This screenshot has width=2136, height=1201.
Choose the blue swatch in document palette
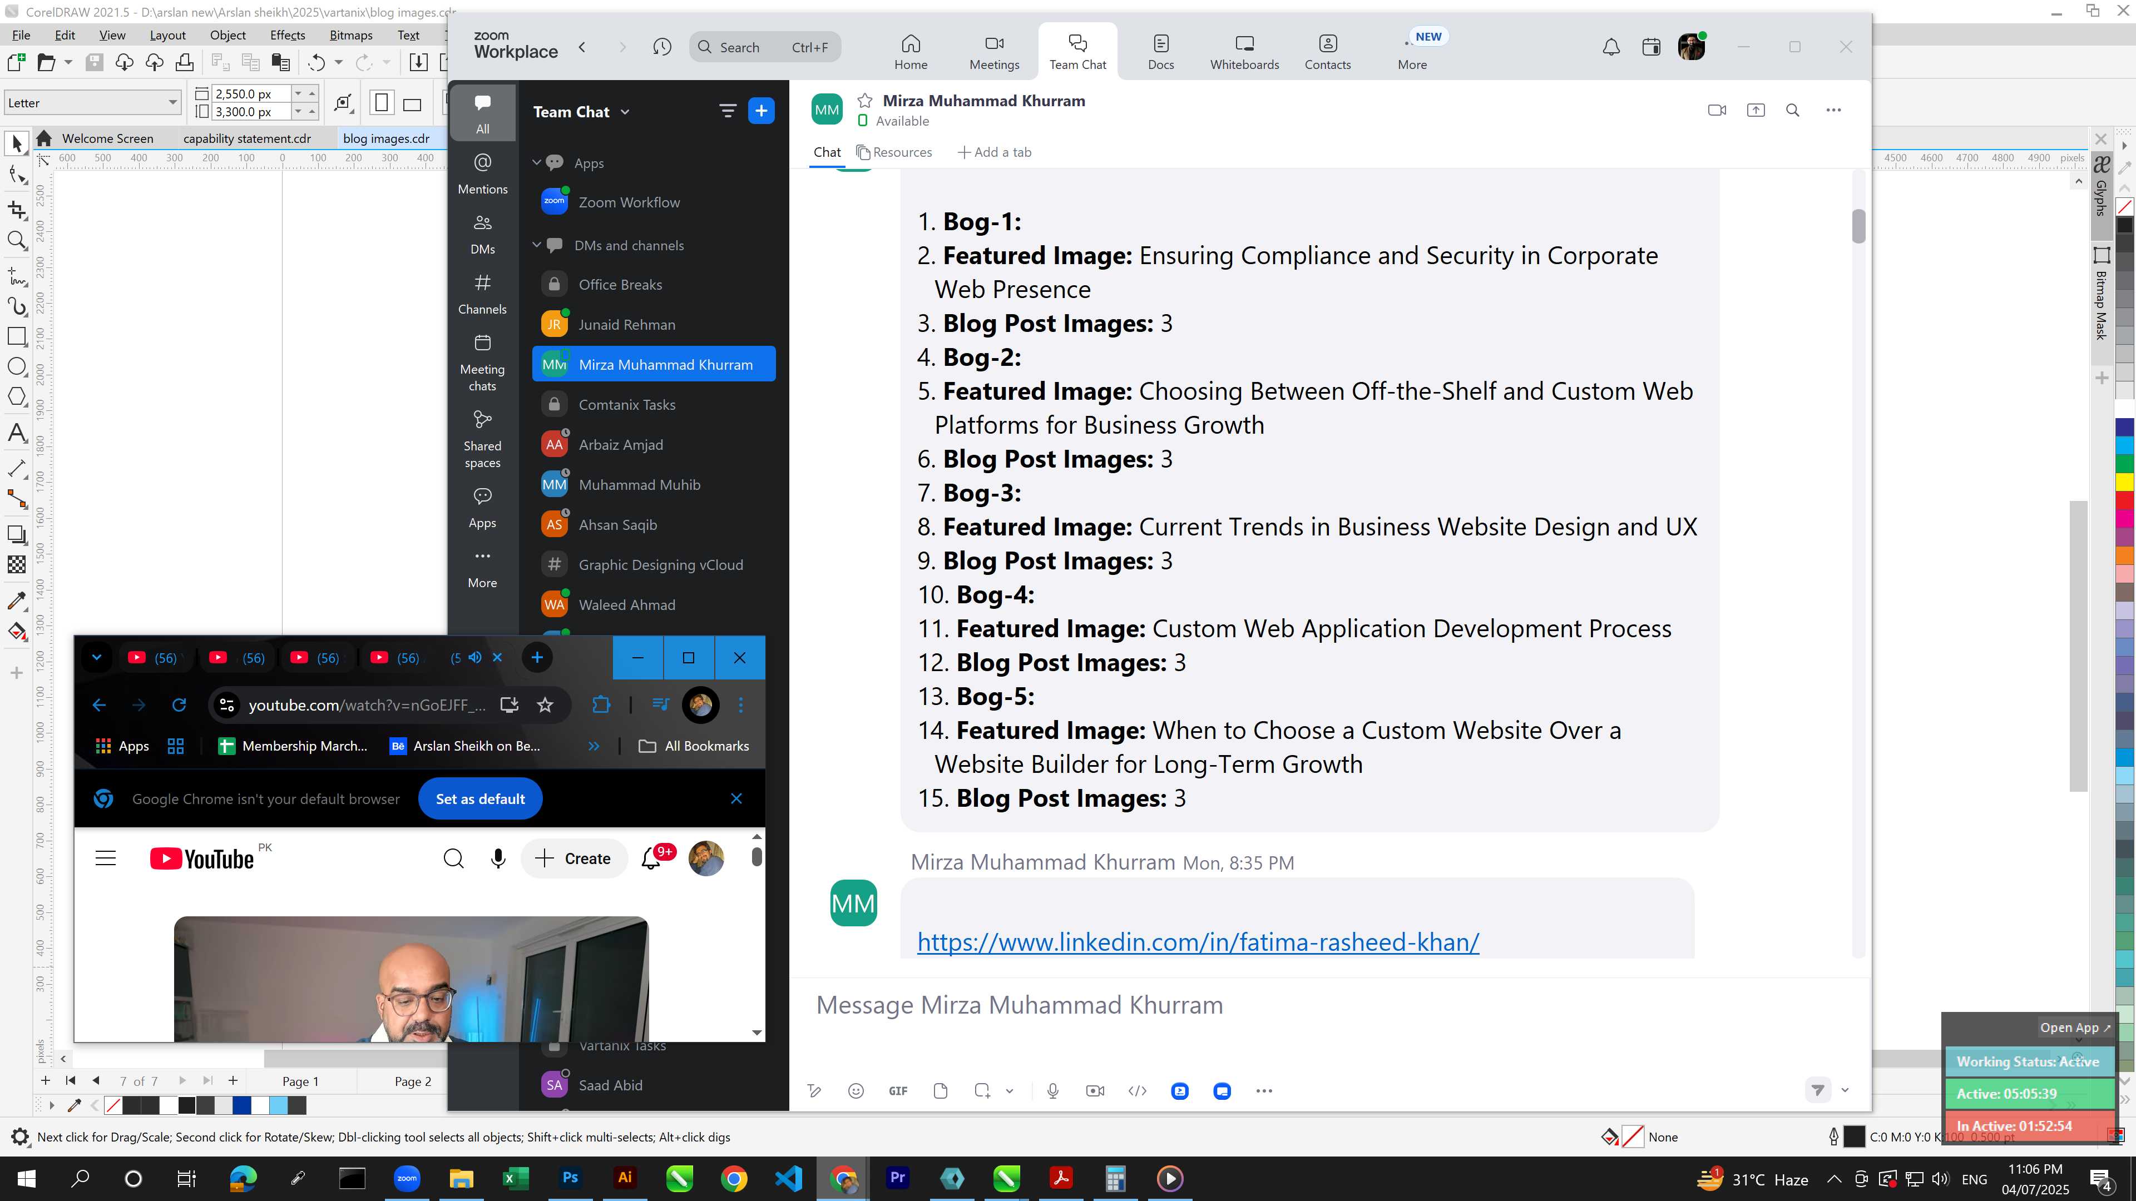coord(241,1106)
